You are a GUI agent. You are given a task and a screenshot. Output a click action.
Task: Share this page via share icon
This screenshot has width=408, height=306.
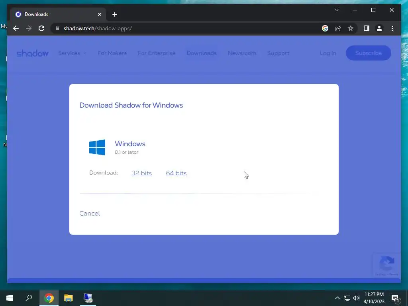338,28
